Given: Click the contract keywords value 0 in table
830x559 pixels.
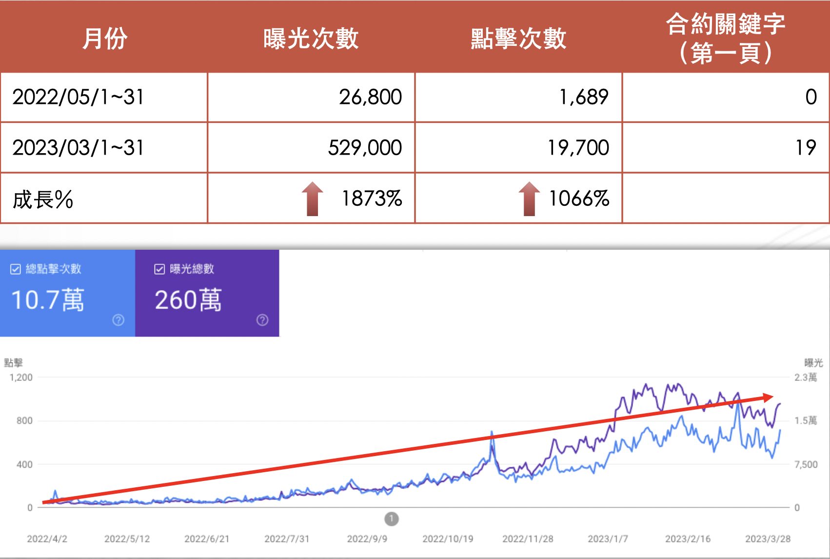Looking at the screenshot, I should [x=811, y=97].
